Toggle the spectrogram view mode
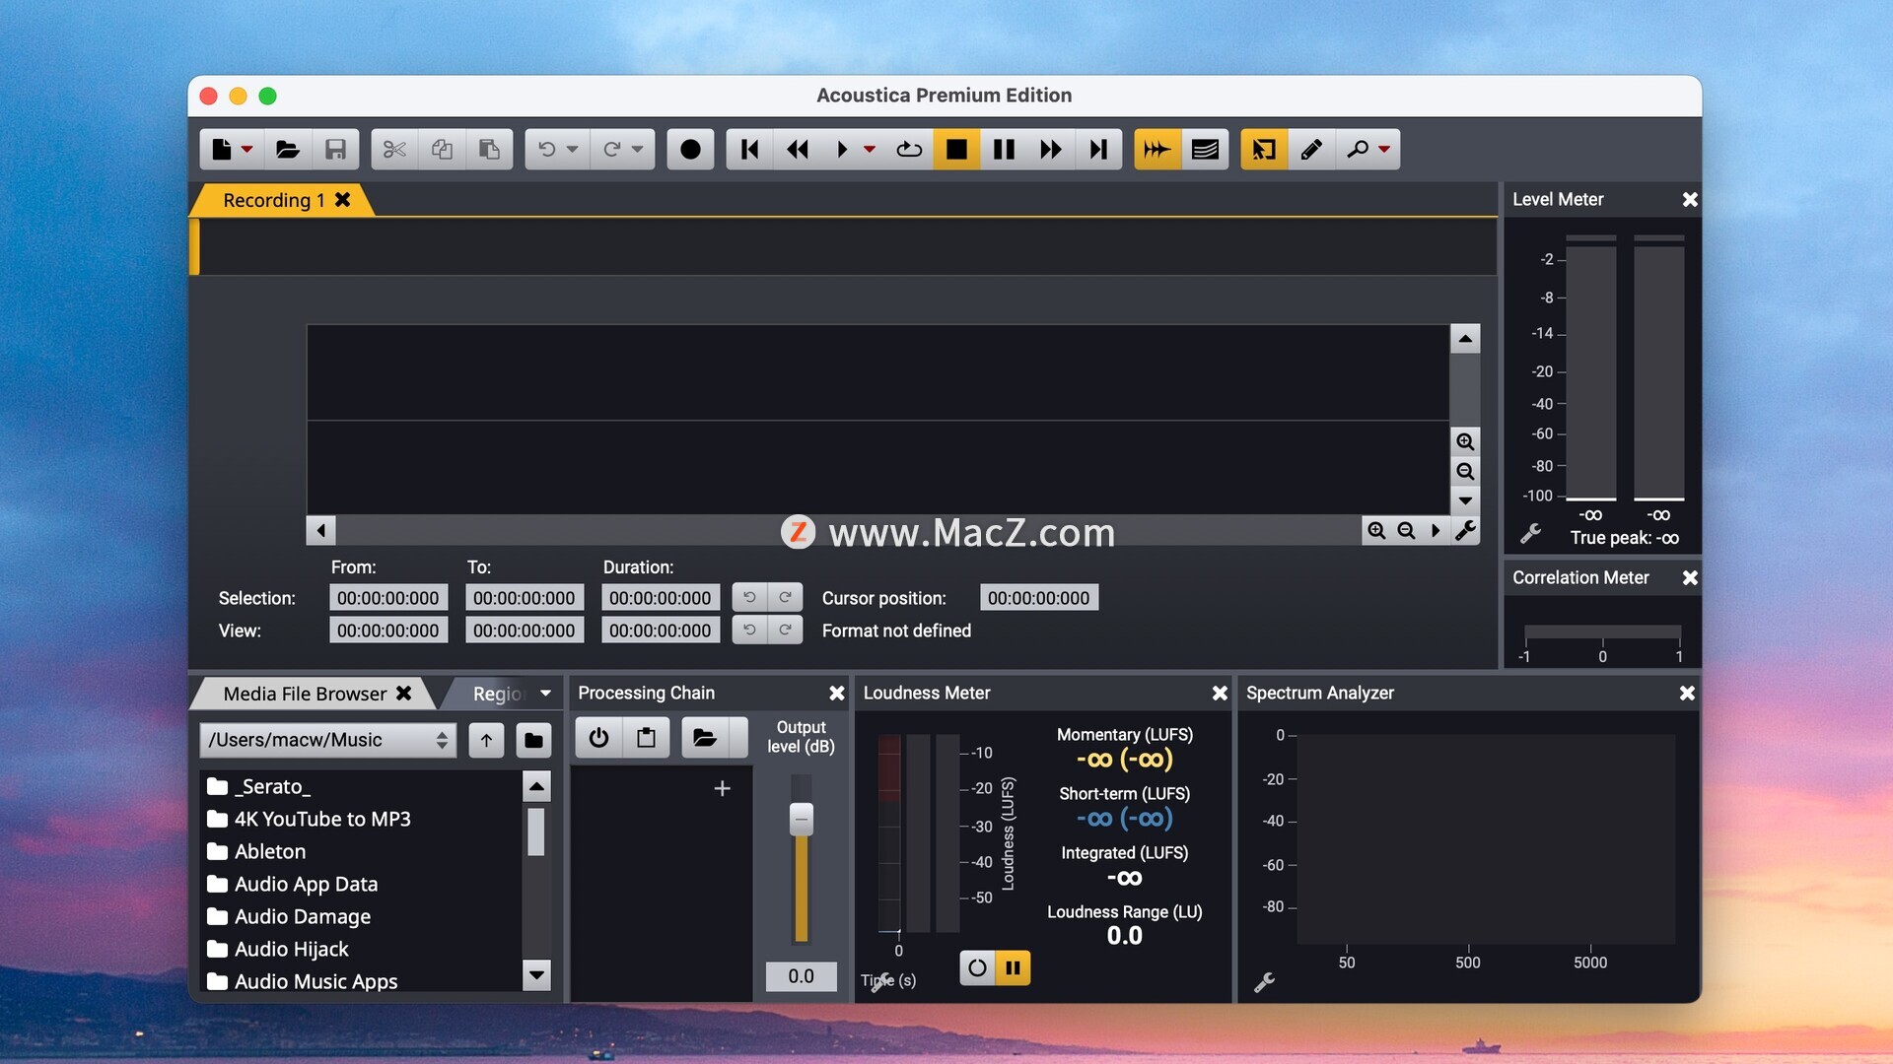Viewport: 1893px width, 1064px height. pos(1205,150)
